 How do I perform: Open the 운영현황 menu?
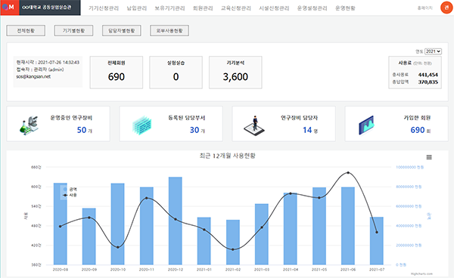(345, 8)
